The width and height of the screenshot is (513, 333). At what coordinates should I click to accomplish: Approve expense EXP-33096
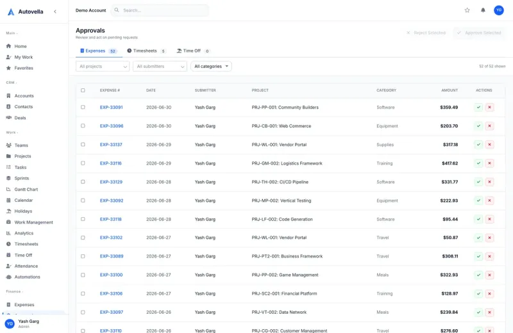coord(478,126)
